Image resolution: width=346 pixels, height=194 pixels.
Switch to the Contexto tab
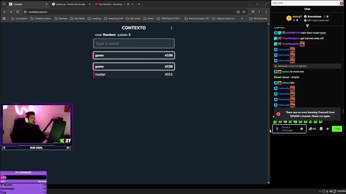tap(28, 4)
